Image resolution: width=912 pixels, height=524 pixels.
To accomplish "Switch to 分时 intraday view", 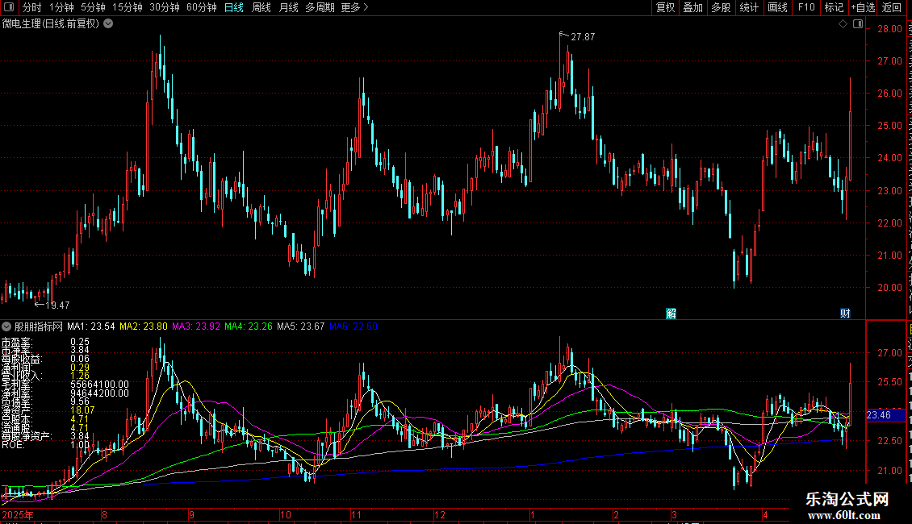I will (32, 7).
